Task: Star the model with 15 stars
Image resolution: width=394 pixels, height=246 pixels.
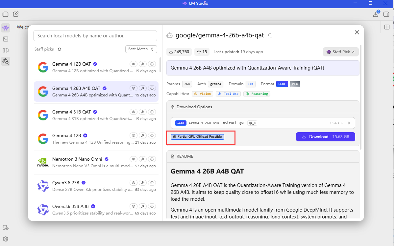Action: [x=202, y=52]
